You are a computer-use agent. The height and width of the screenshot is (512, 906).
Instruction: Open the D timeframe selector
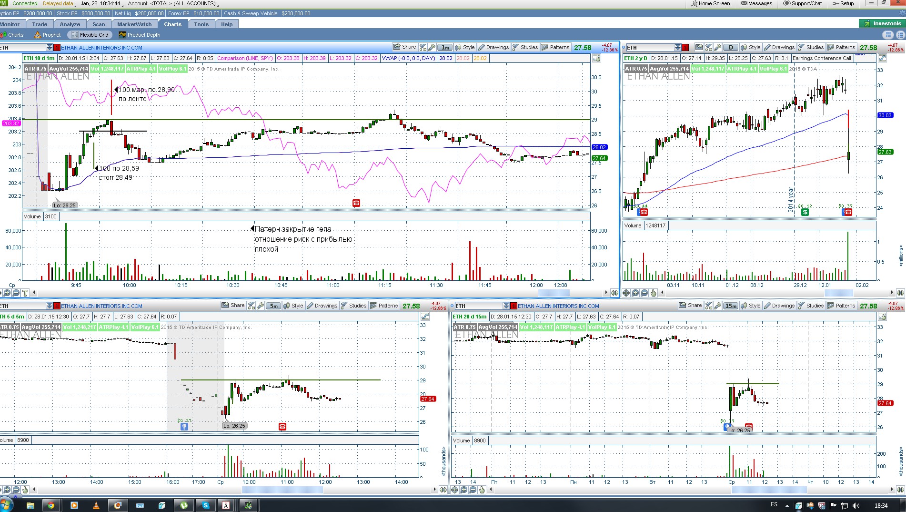(x=731, y=47)
